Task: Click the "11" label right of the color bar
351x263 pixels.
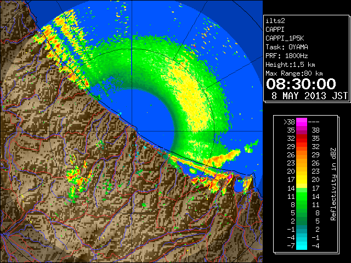Action: (x=315, y=204)
